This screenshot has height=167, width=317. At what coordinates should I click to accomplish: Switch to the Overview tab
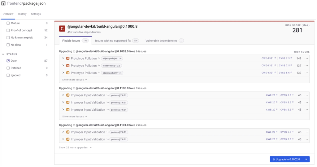click(x=8, y=14)
